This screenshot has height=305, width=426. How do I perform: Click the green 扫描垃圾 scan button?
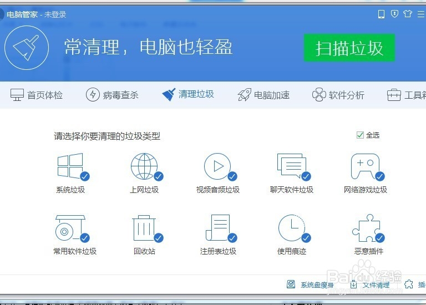point(349,48)
